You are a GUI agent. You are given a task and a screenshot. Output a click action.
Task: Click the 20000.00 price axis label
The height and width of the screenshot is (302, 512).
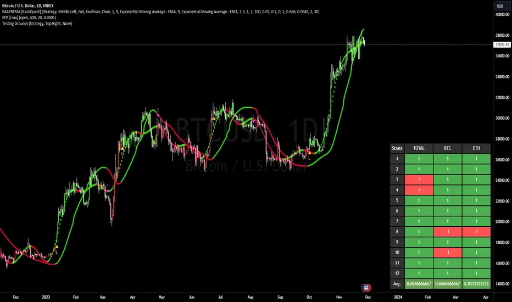(x=503, y=222)
